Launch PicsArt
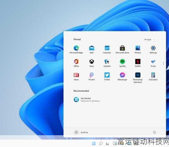Image resolution: width=169 pixels, height=147 pixels. click(x=92, y=76)
